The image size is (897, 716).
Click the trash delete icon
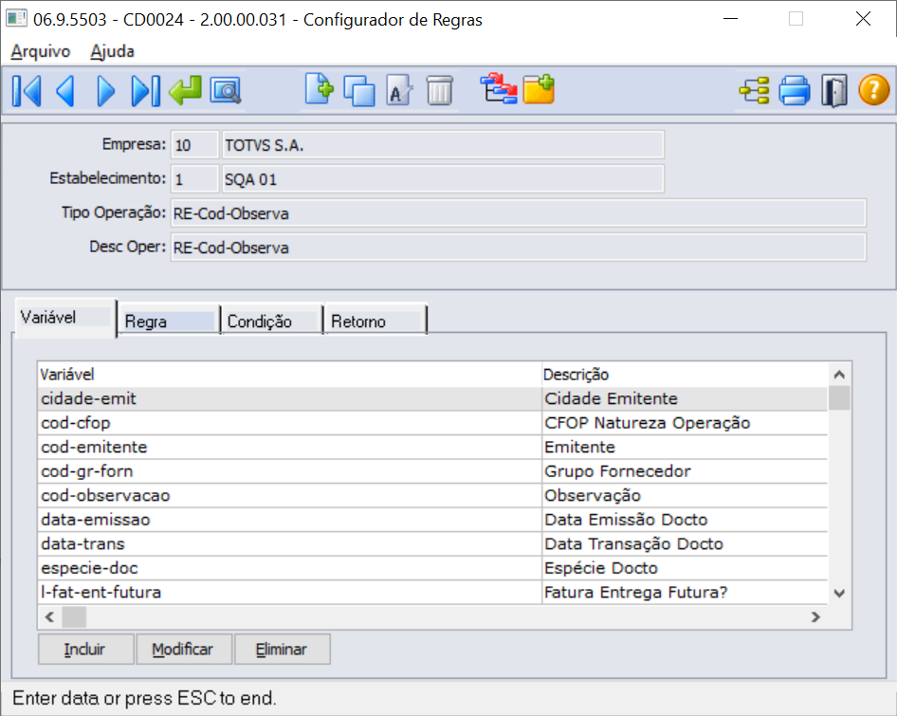(x=439, y=90)
